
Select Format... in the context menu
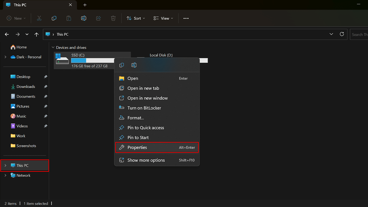coord(136,118)
